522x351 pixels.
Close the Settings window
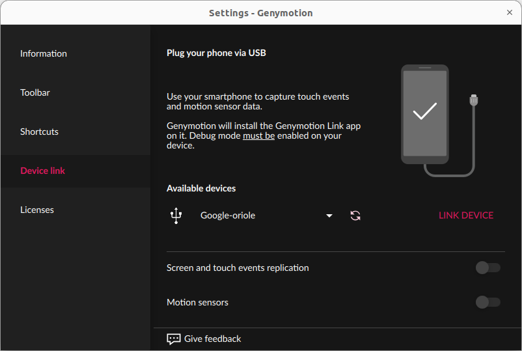(510, 12)
